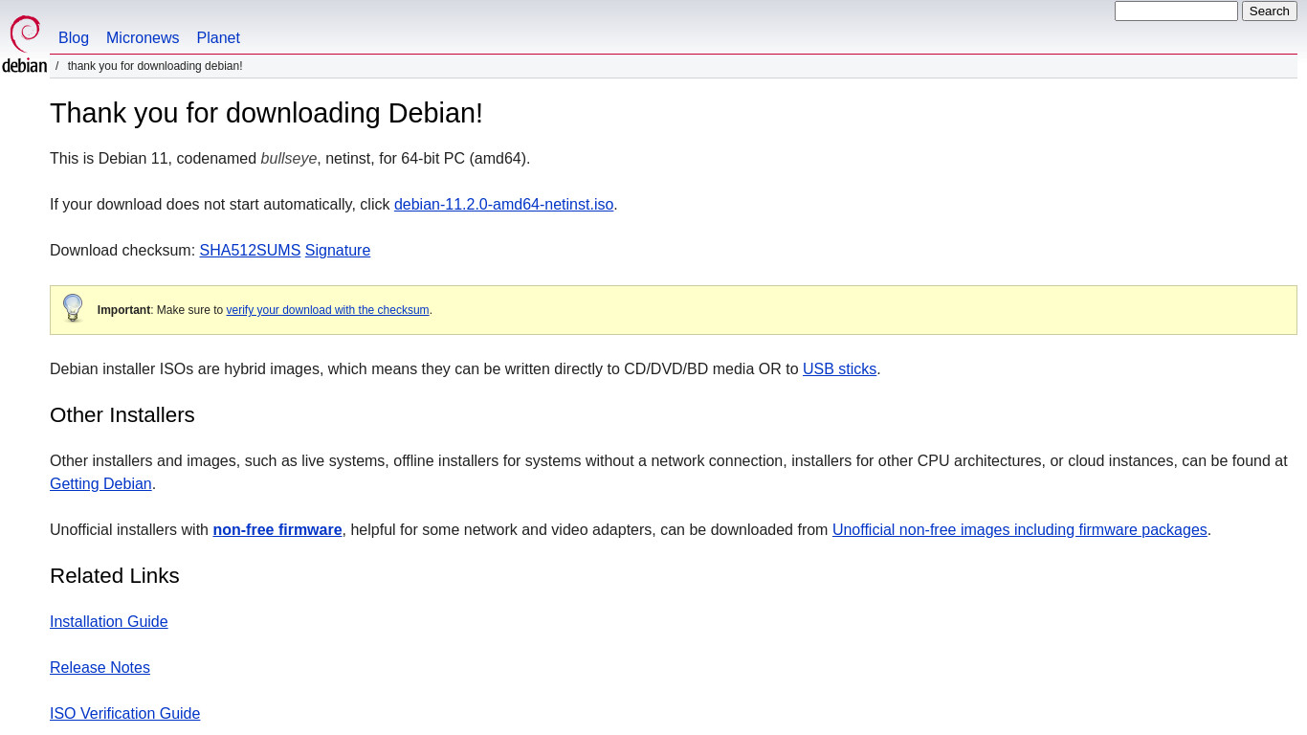Open the Release Notes link

100,668
